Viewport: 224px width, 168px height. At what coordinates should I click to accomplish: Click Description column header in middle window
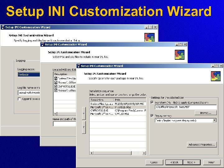65,74
